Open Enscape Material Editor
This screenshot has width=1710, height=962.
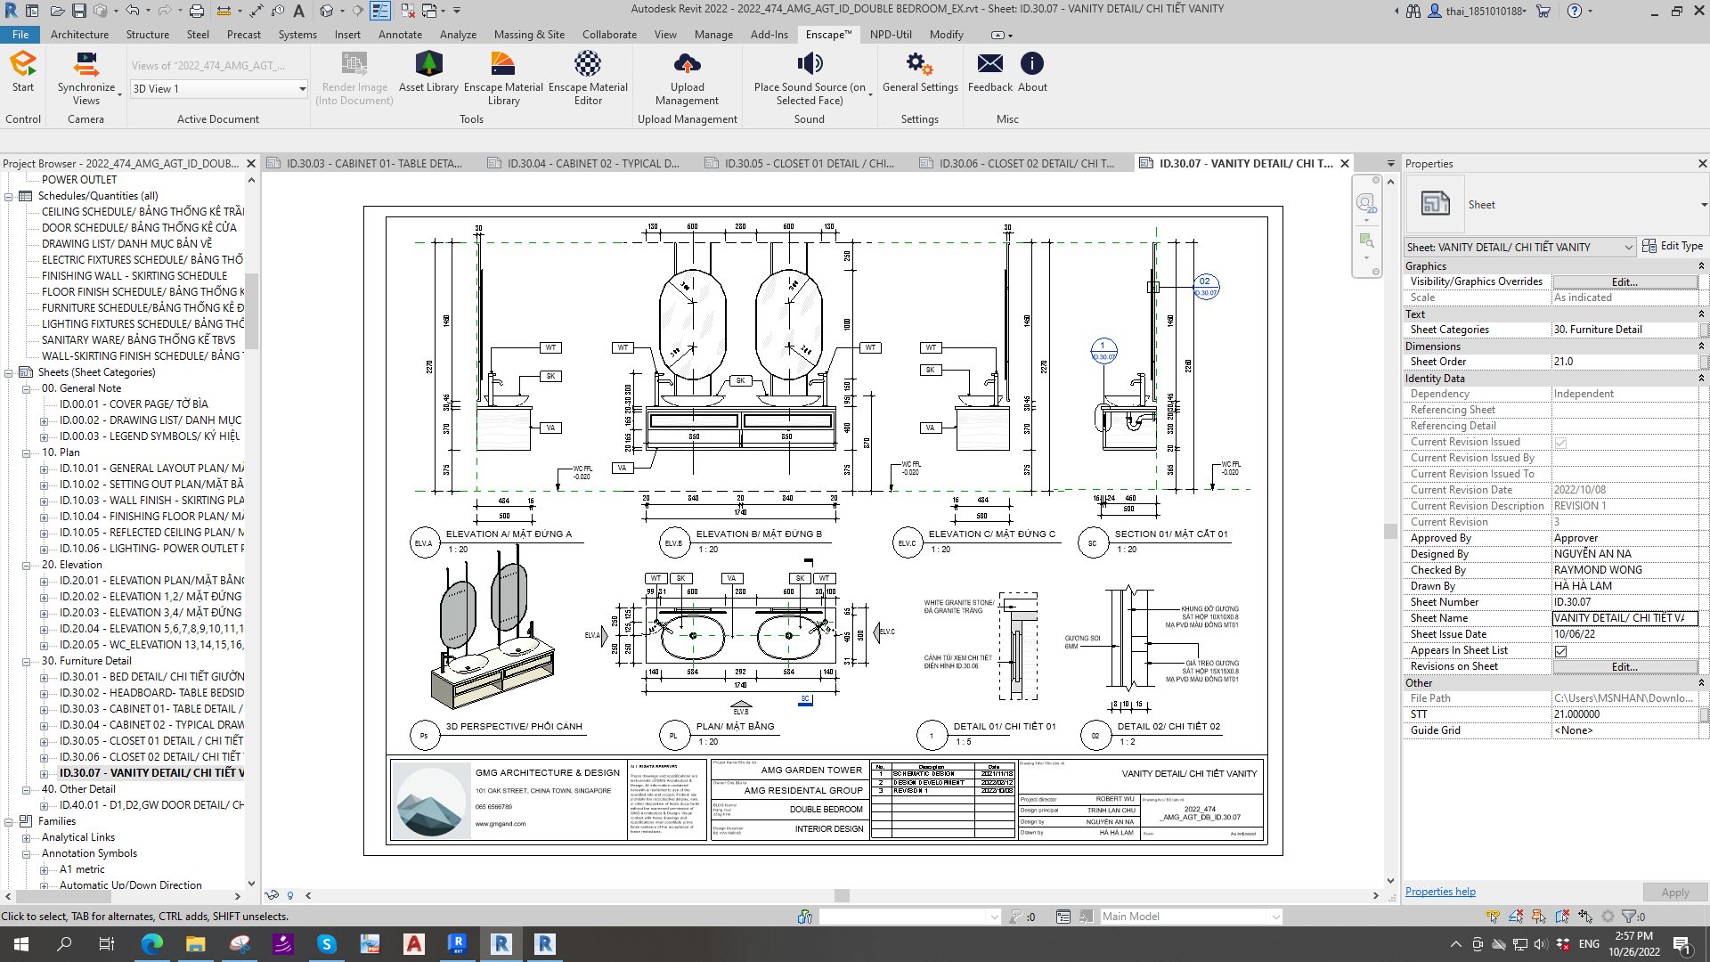tap(588, 64)
